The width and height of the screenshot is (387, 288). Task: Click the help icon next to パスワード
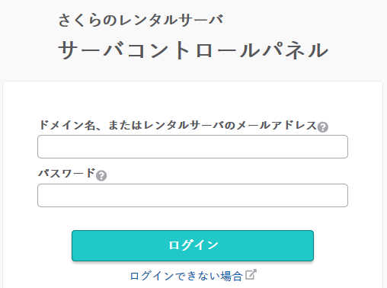click(101, 175)
